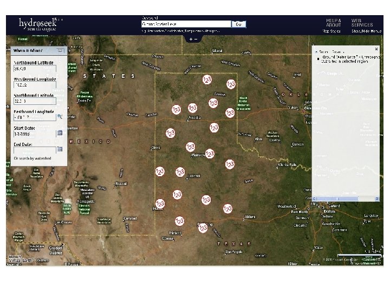
Task: Click the Southbound Latitude field
Action: point(35,101)
